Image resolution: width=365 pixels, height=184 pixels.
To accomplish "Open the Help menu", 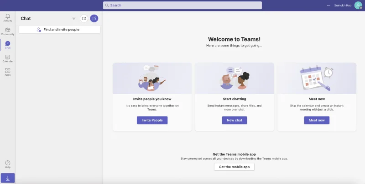I will tap(8, 164).
